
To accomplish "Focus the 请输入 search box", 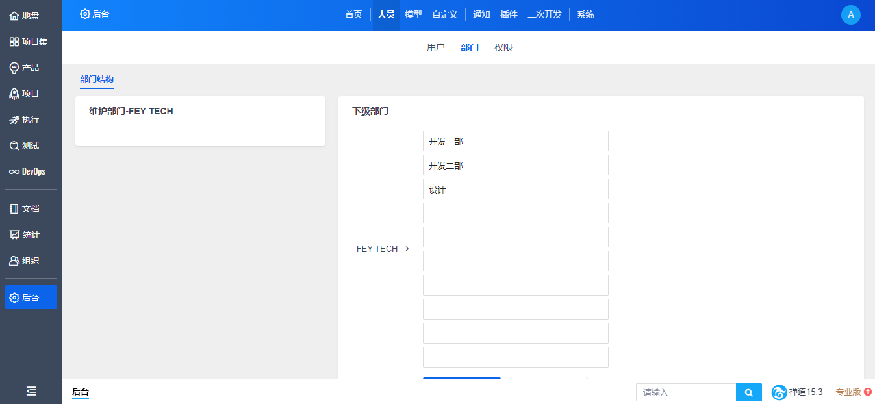I will pyautogui.click(x=686, y=392).
